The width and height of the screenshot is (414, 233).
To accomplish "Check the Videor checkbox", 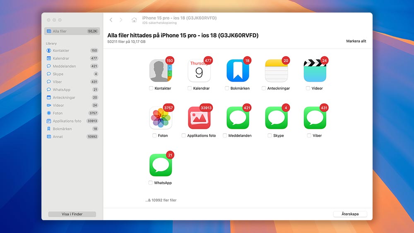I will (x=308, y=88).
